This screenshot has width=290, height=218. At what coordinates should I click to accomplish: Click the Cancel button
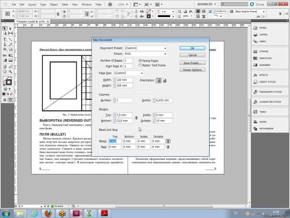[192, 55]
